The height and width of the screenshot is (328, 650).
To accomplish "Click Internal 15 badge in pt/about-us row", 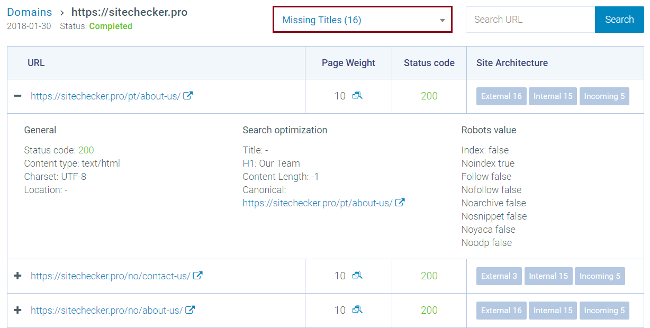I will tap(553, 96).
